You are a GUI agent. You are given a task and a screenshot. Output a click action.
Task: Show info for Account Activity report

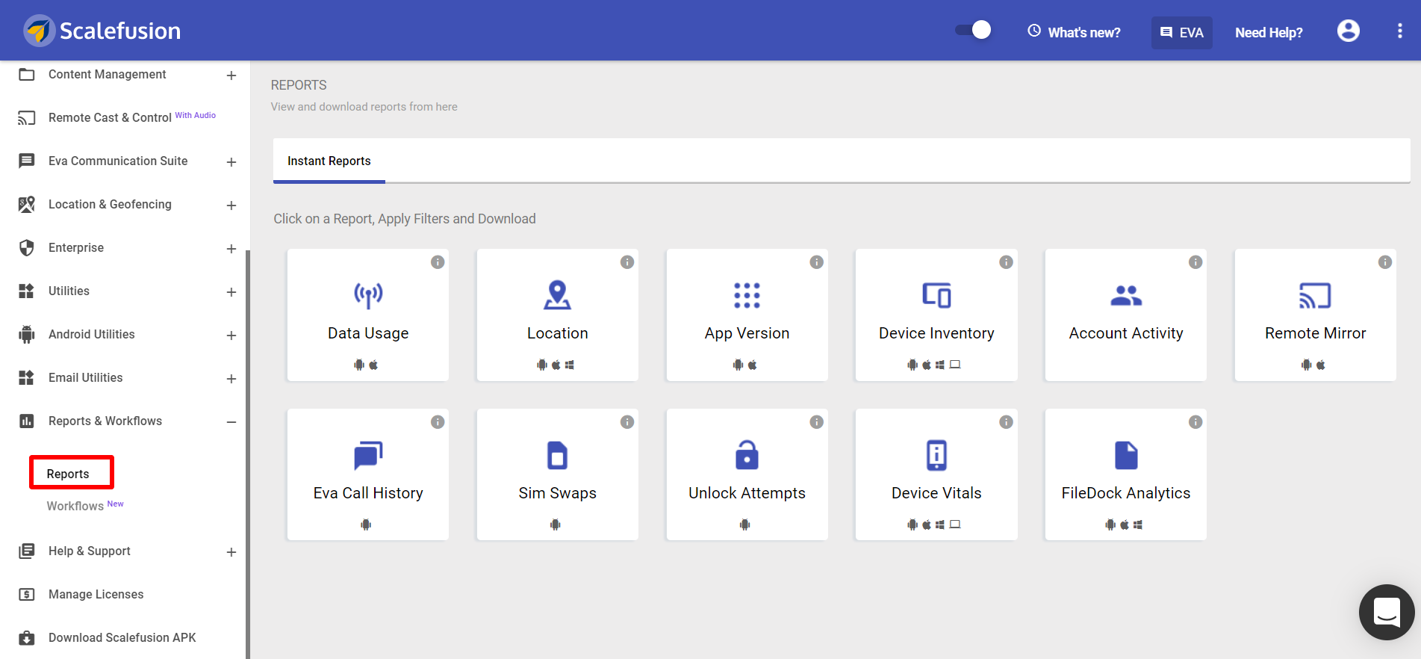[1195, 262]
